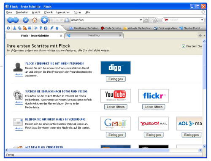The image size is (211, 161).
Task: Open Meistbesuchte Seiten bookmark
Action: (84, 28)
